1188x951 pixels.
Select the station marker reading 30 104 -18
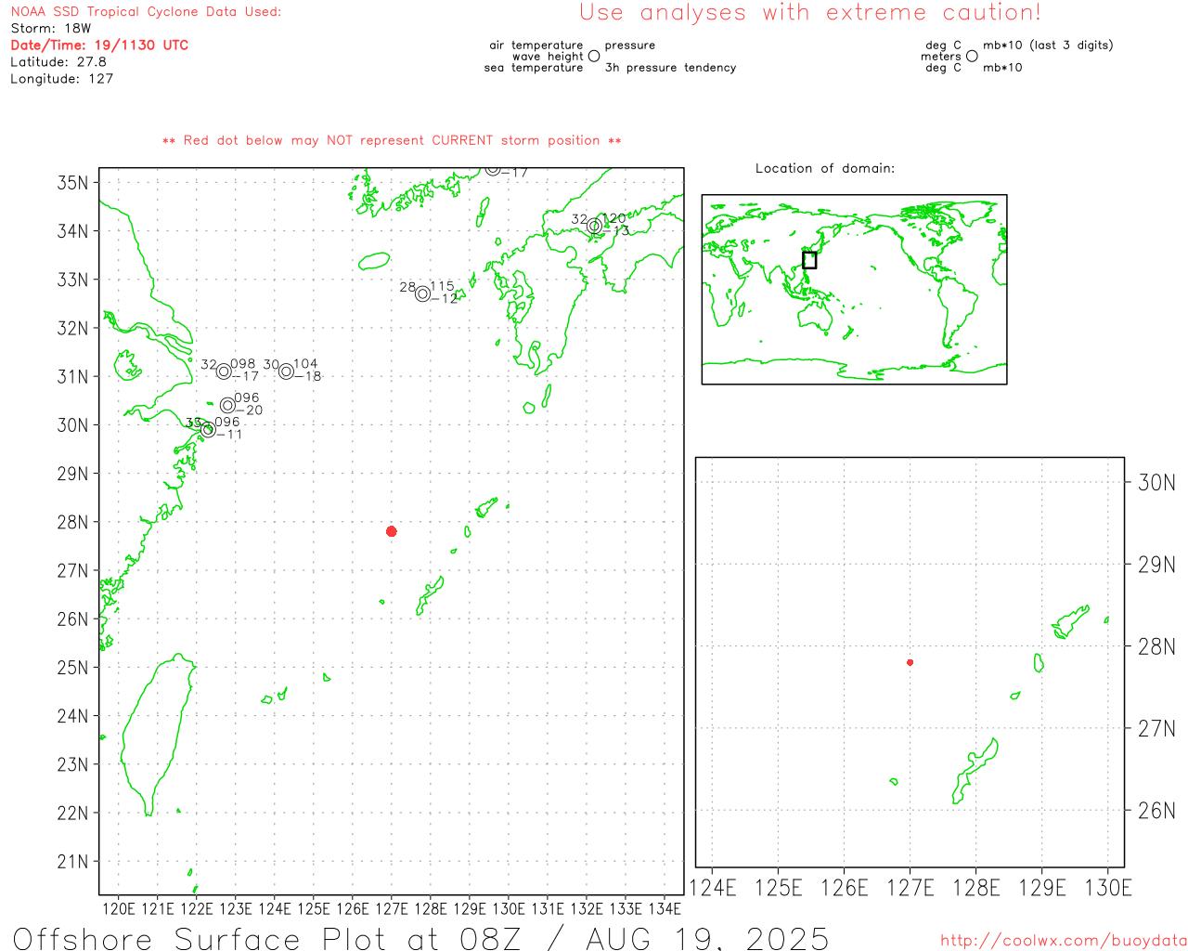(287, 371)
